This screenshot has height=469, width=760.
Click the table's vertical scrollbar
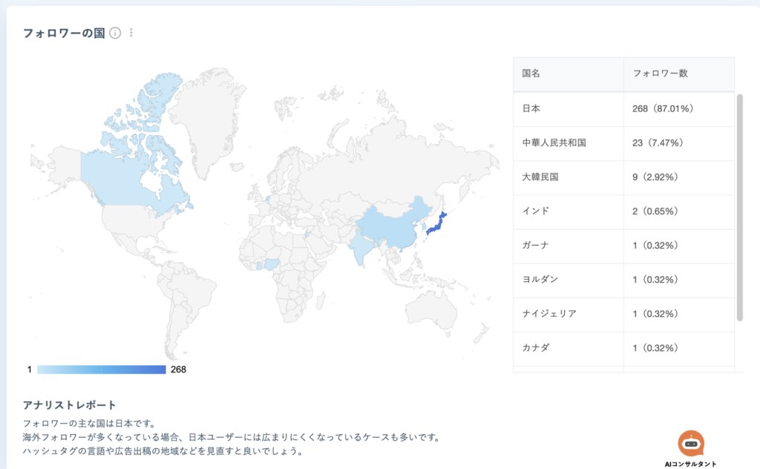(739, 208)
